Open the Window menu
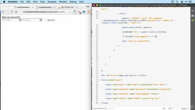The image size is (195, 110). tap(63, 2)
